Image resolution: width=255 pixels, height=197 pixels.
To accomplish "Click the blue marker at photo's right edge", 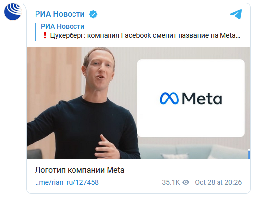I will click(249, 154).
